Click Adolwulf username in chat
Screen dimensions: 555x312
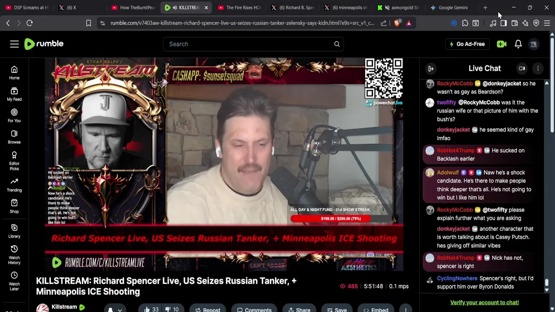click(447, 172)
